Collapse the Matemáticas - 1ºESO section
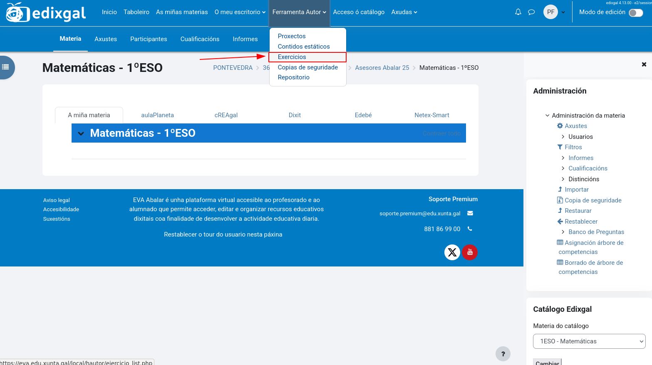 [81, 133]
